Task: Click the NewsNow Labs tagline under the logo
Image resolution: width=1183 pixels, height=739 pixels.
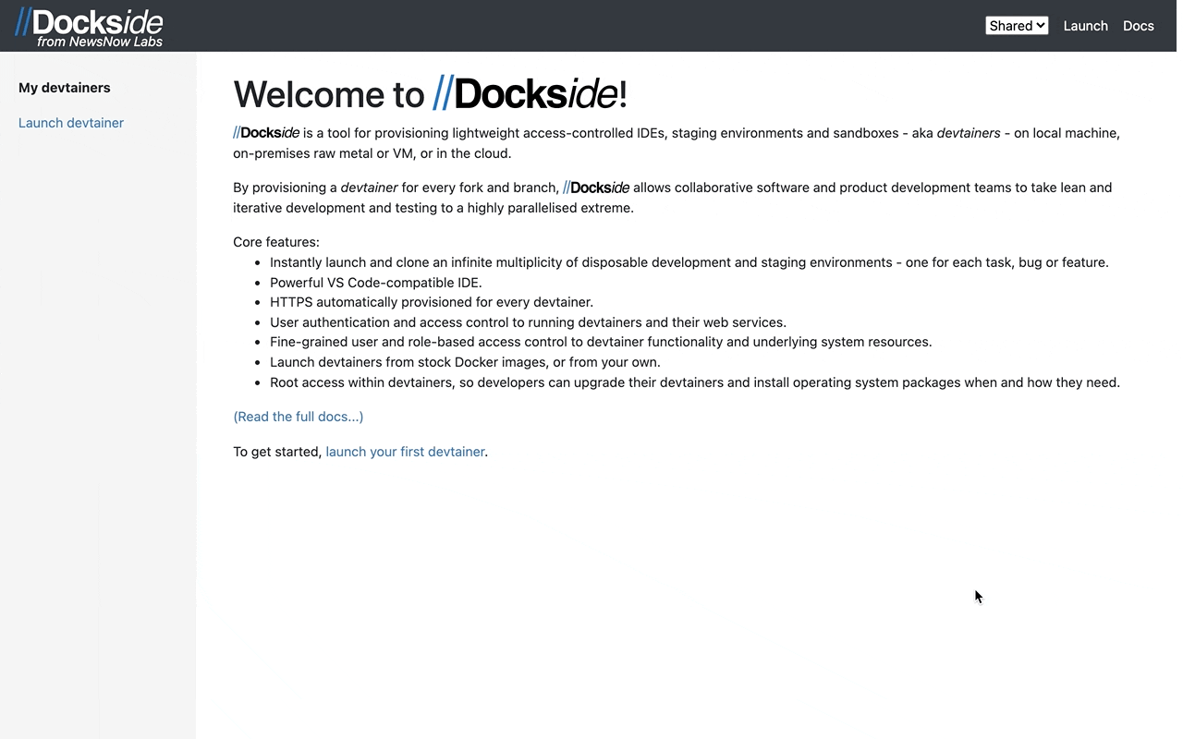Action: coord(98,40)
